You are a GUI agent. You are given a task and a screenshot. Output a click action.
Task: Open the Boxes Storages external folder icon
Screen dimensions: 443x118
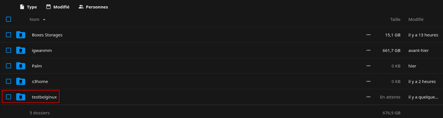21,35
